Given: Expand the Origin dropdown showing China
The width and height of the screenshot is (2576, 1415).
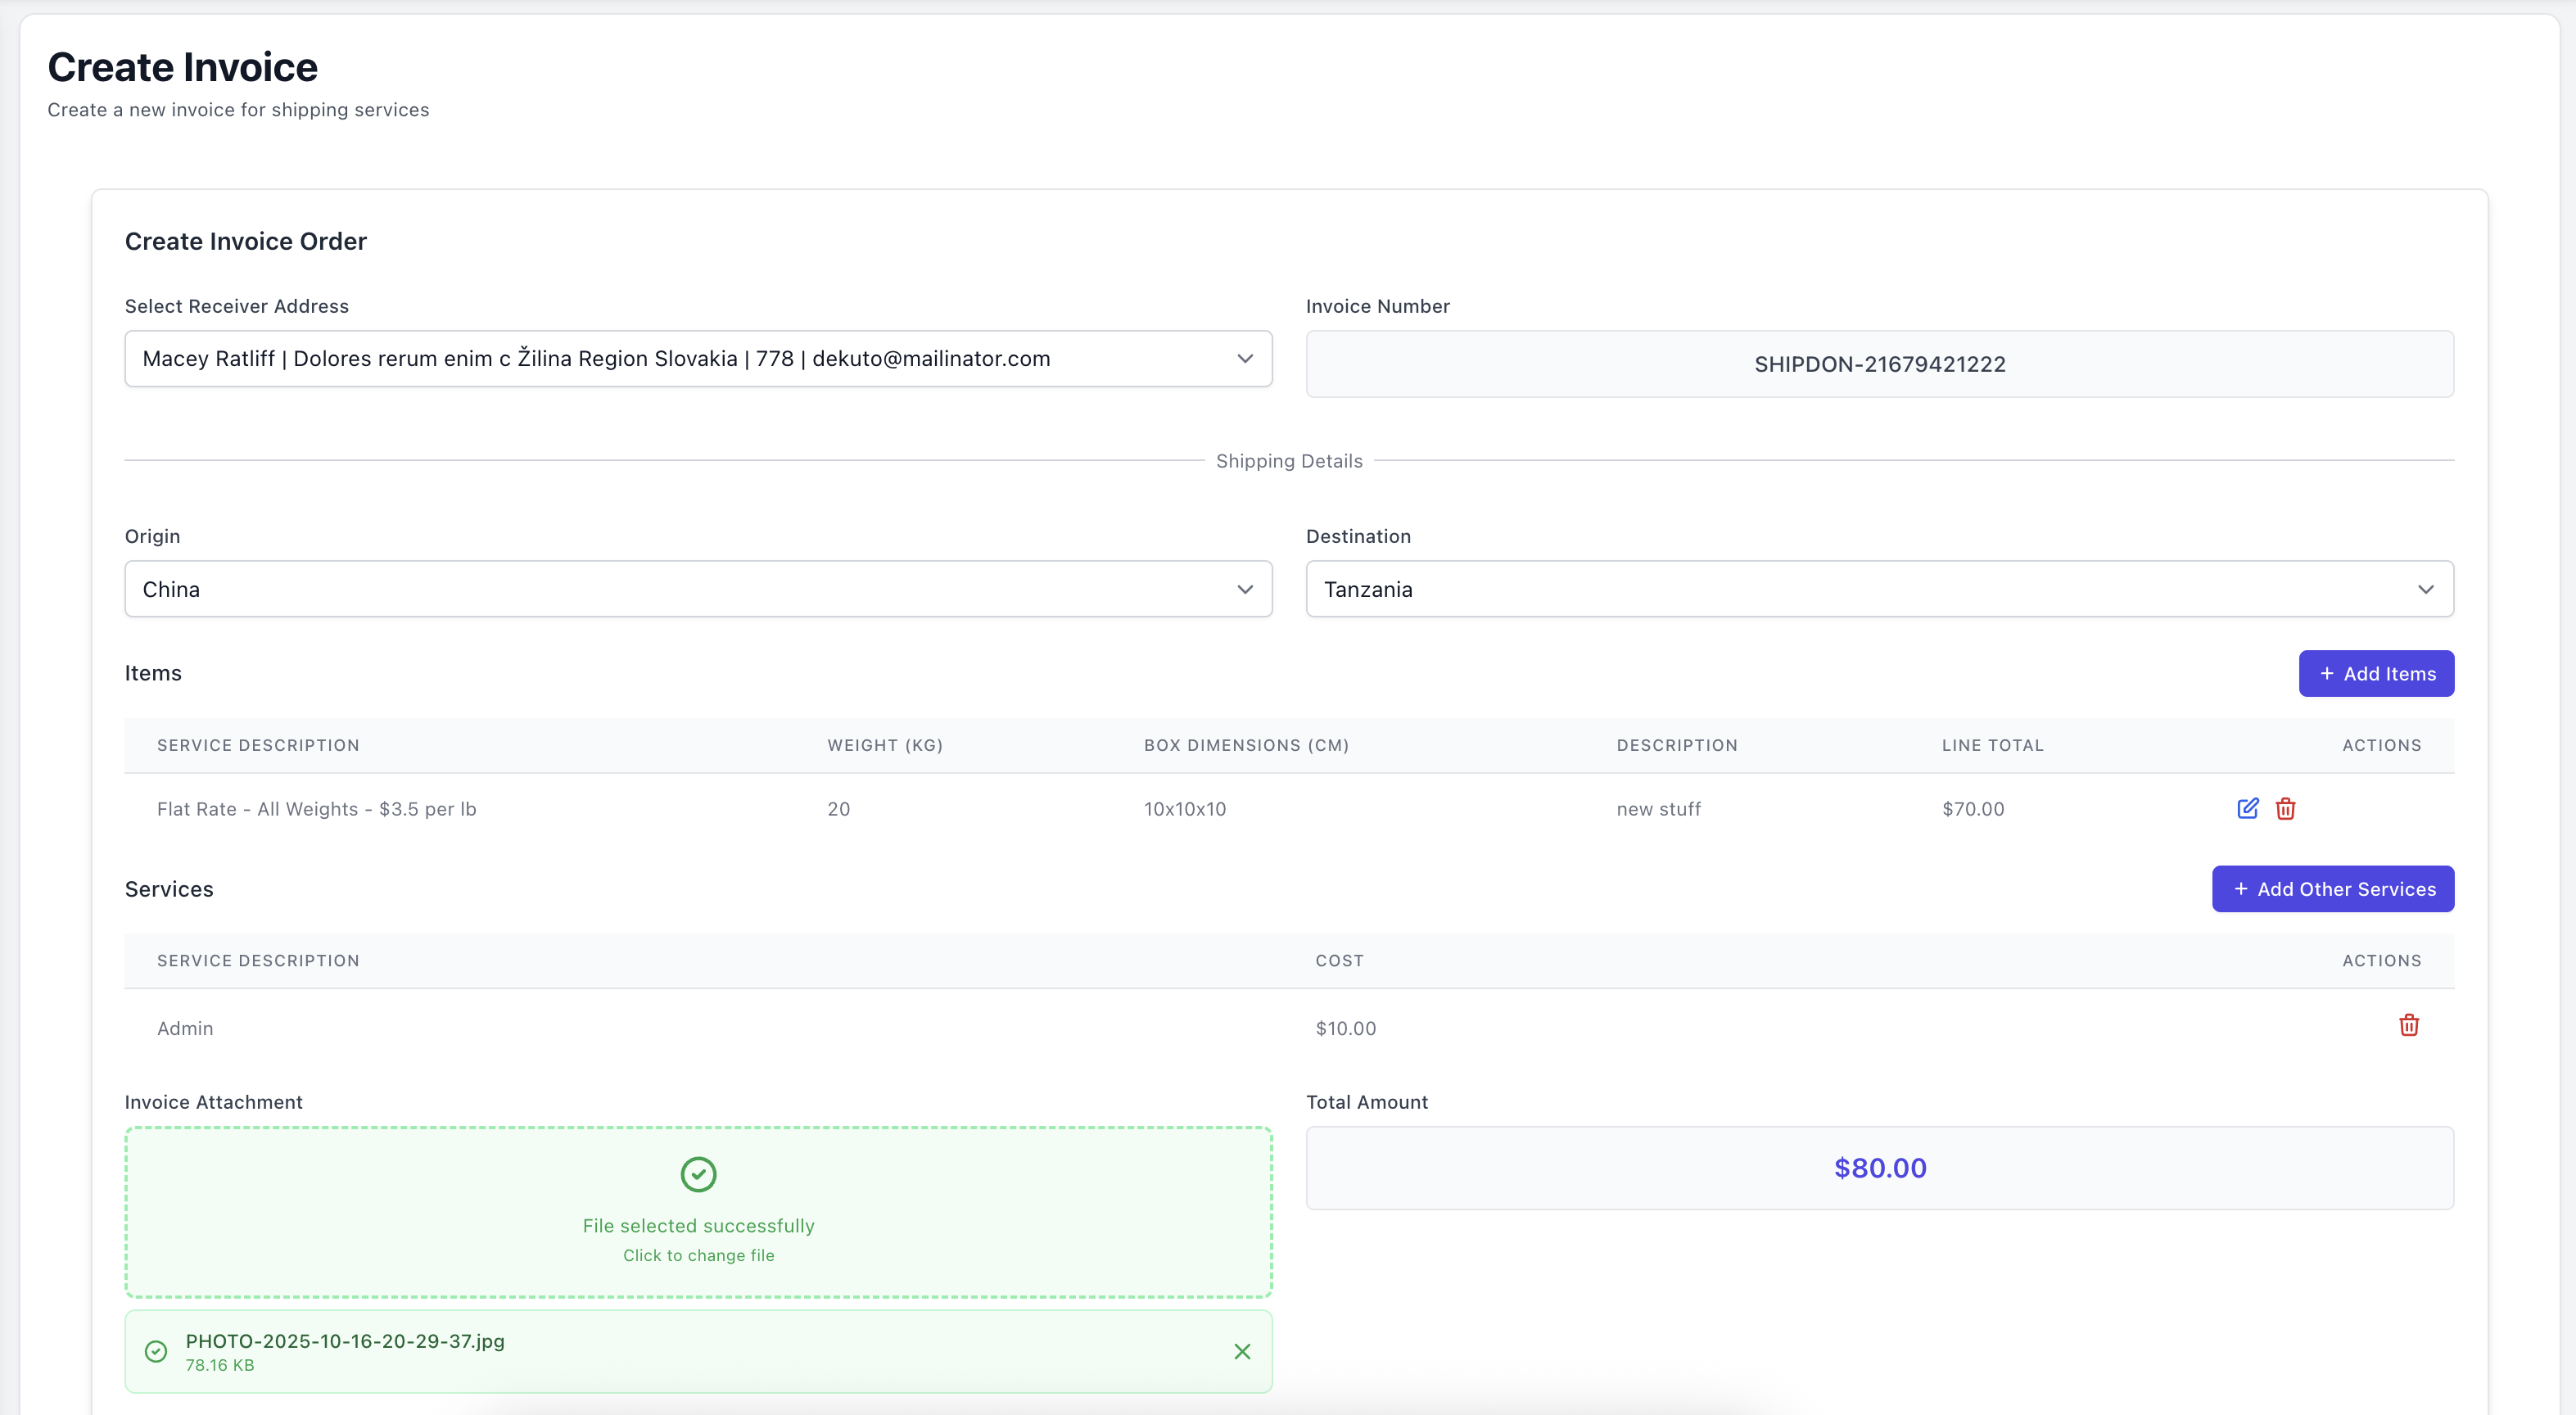Looking at the screenshot, I should [x=698, y=588].
